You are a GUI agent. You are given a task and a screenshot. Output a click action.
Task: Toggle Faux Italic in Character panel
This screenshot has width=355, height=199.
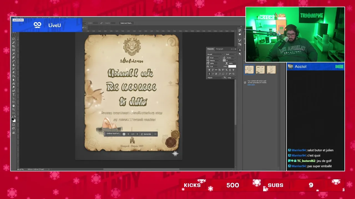coord(213,70)
